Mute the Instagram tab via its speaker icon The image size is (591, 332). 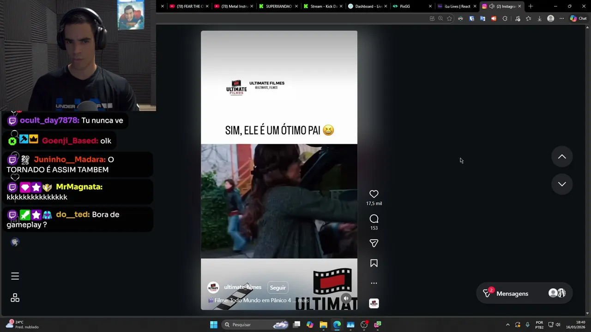pyautogui.click(x=492, y=6)
